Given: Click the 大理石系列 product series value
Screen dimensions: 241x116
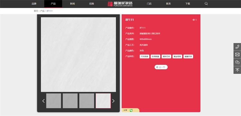Looking at the screenshot, I should (x=150, y=34).
